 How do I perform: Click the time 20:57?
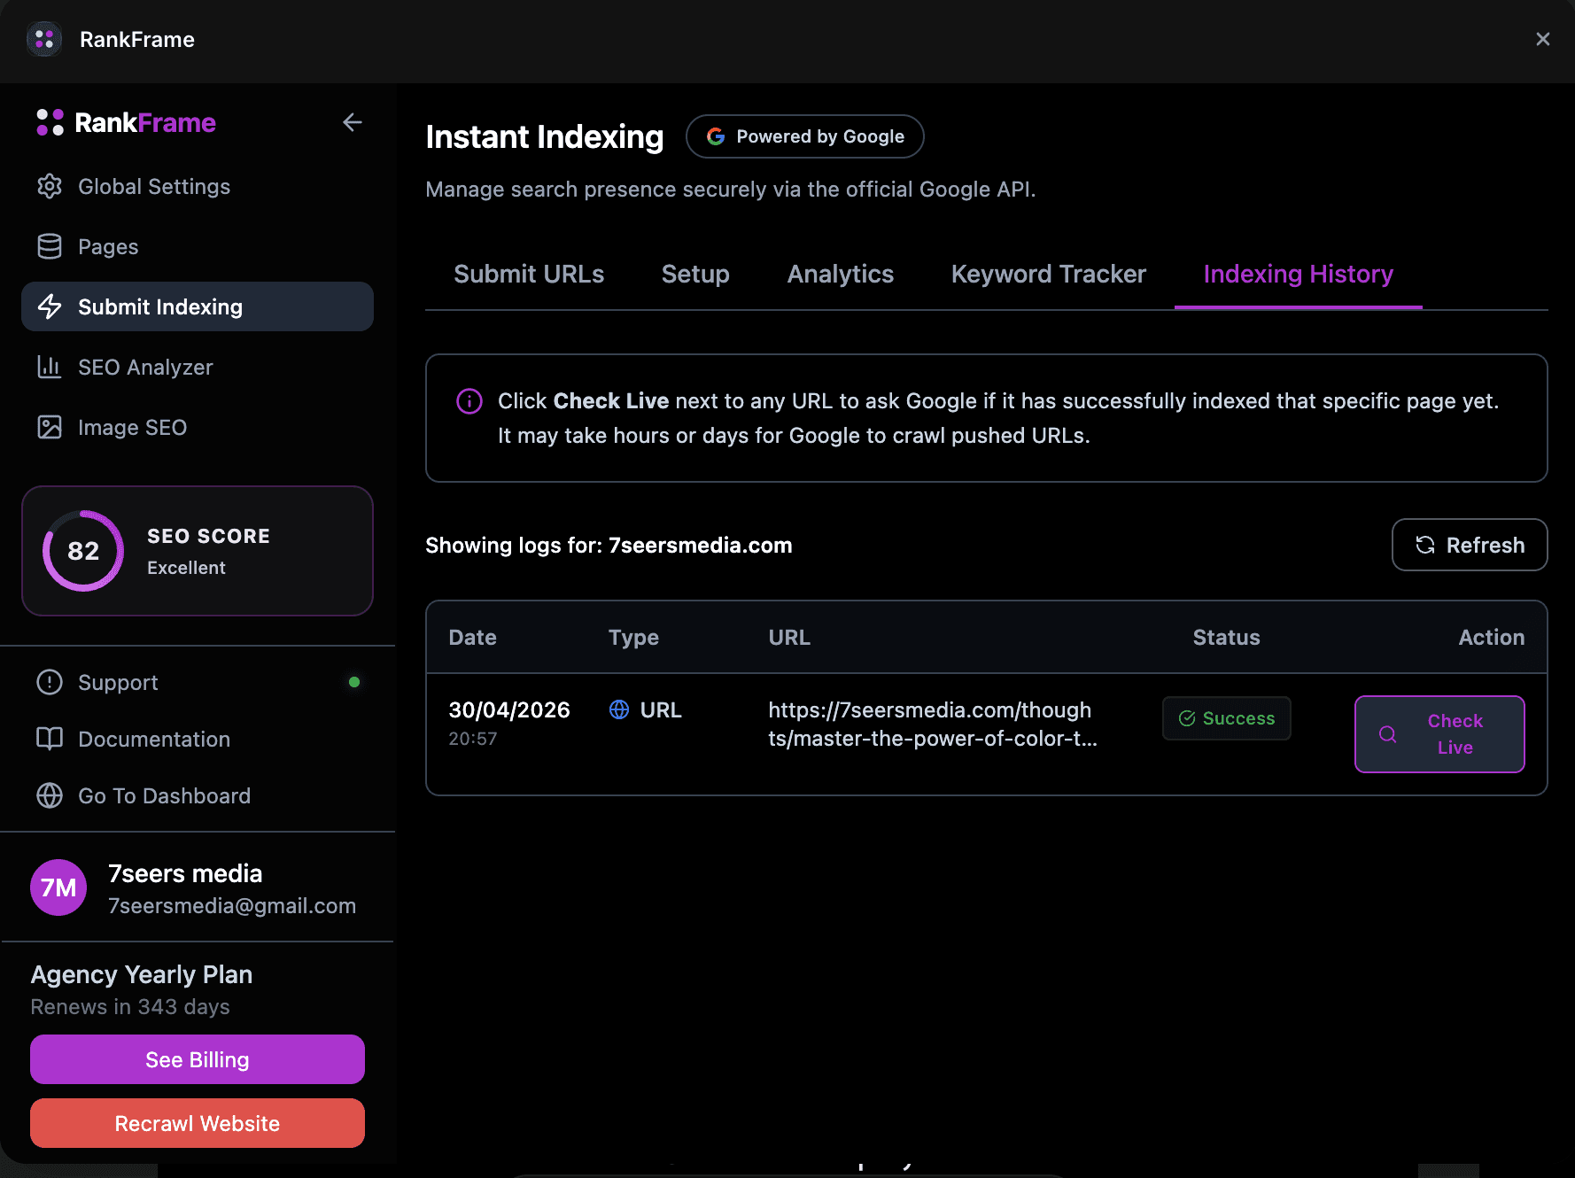coord(473,739)
